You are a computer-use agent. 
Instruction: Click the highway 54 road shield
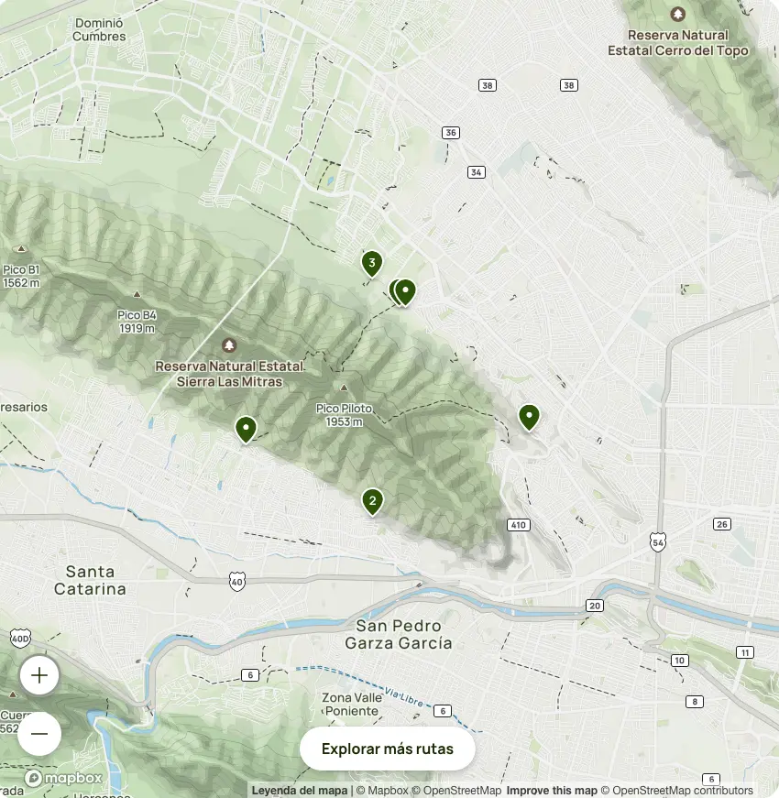click(x=657, y=542)
